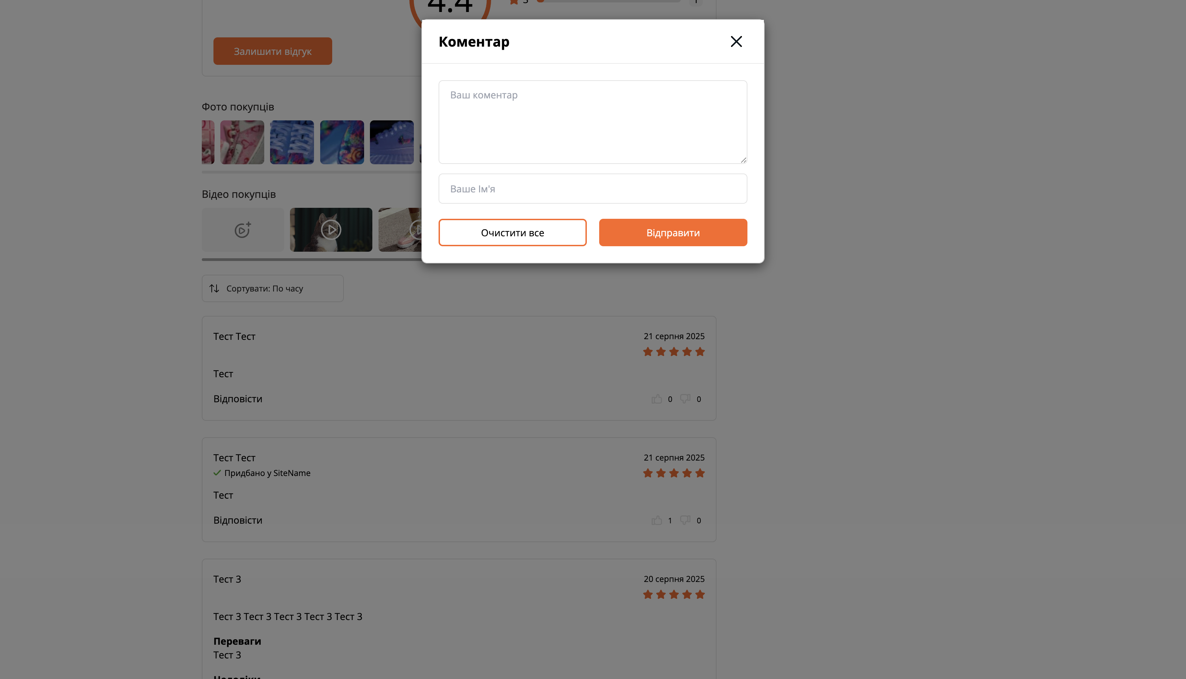Like the second review with thumbs up
The image size is (1186, 679).
click(x=657, y=521)
